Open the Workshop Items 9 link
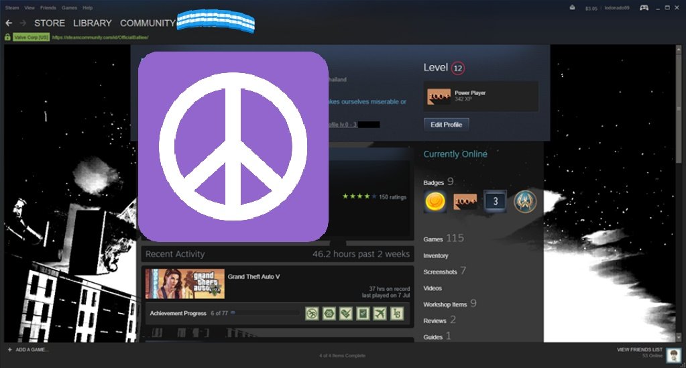 [450, 304]
